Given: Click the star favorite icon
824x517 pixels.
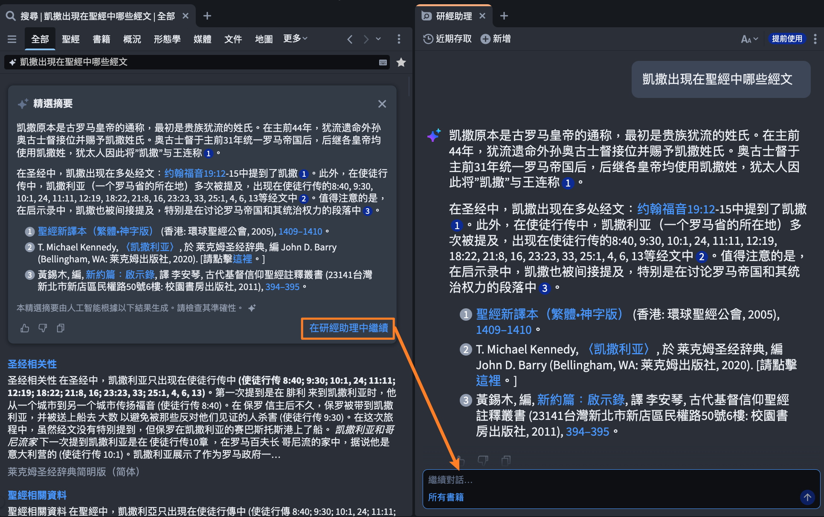Looking at the screenshot, I should (x=401, y=63).
